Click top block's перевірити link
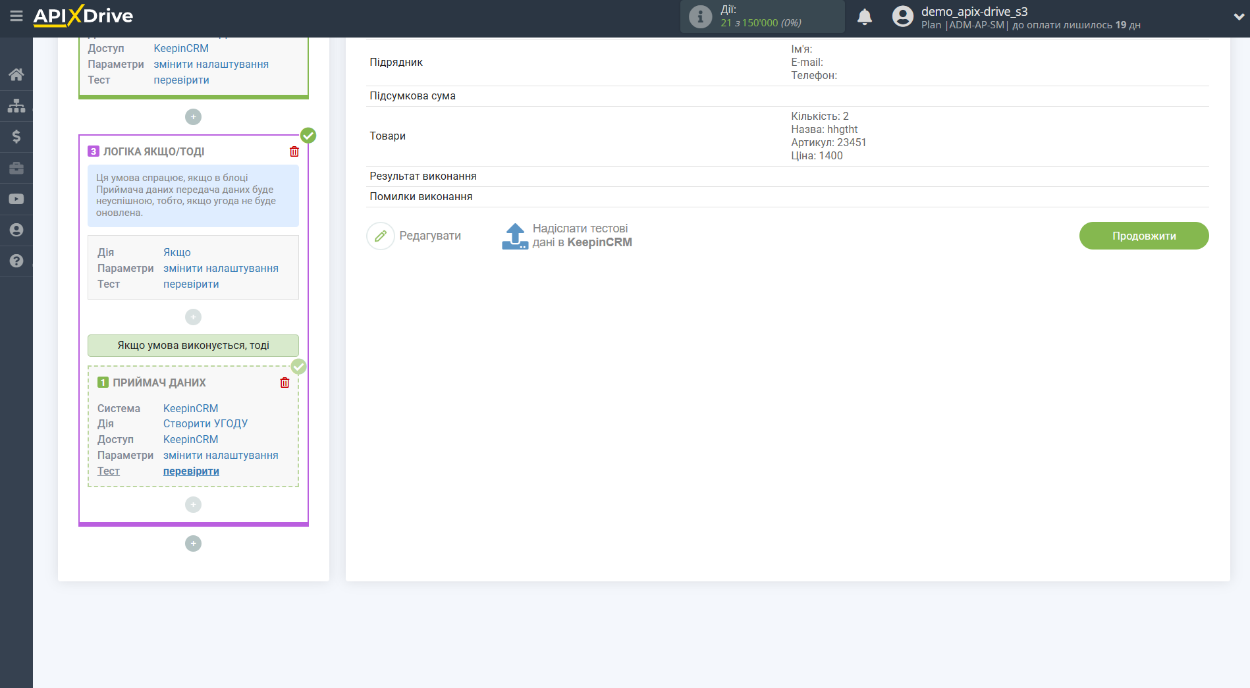Image resolution: width=1250 pixels, height=688 pixels. point(182,80)
